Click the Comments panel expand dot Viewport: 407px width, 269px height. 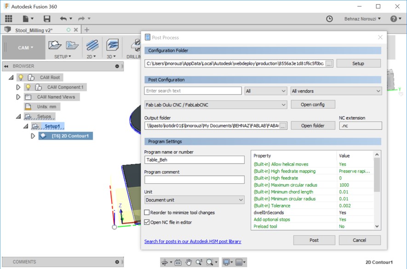(117, 262)
